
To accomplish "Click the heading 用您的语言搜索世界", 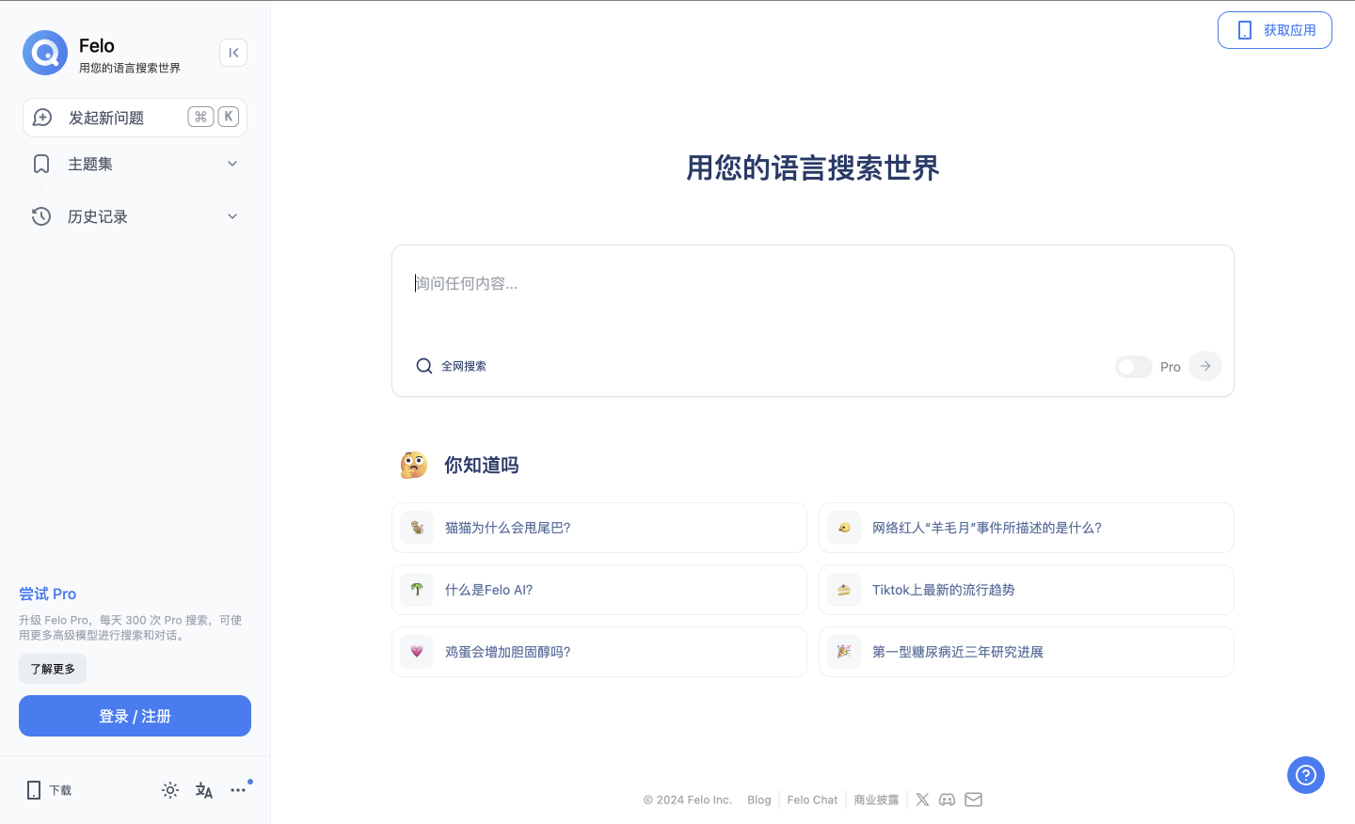I will point(813,167).
